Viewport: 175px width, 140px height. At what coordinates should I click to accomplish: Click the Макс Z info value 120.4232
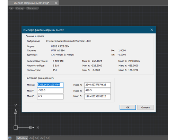tap(133, 70)
